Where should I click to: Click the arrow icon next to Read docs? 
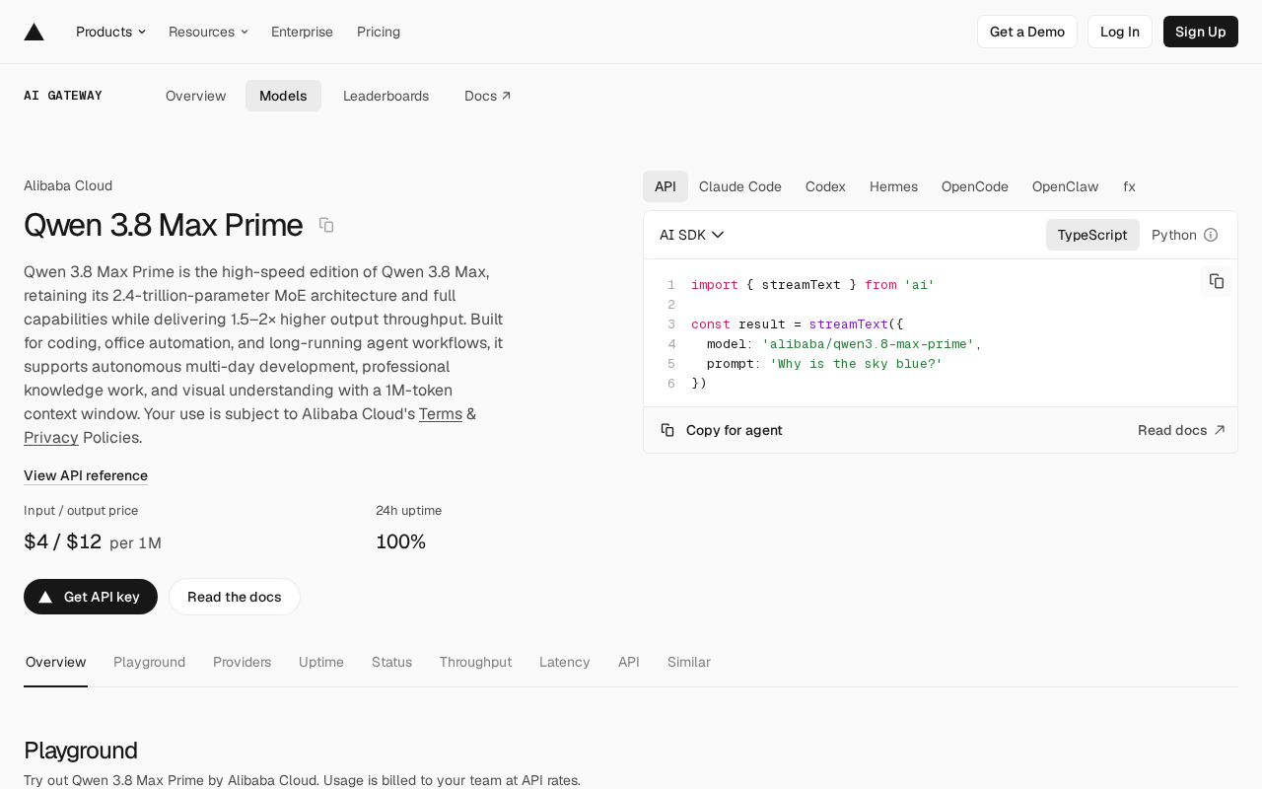point(1220,430)
